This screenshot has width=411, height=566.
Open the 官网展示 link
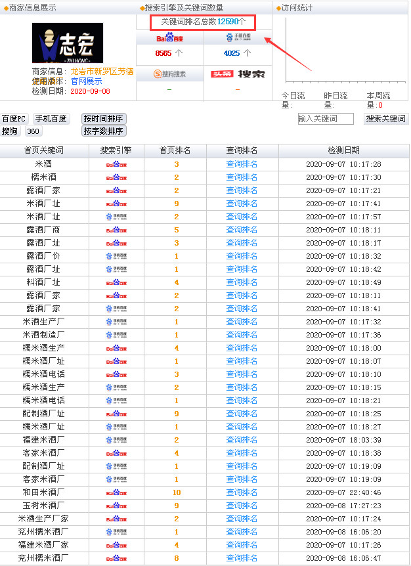click(87, 81)
